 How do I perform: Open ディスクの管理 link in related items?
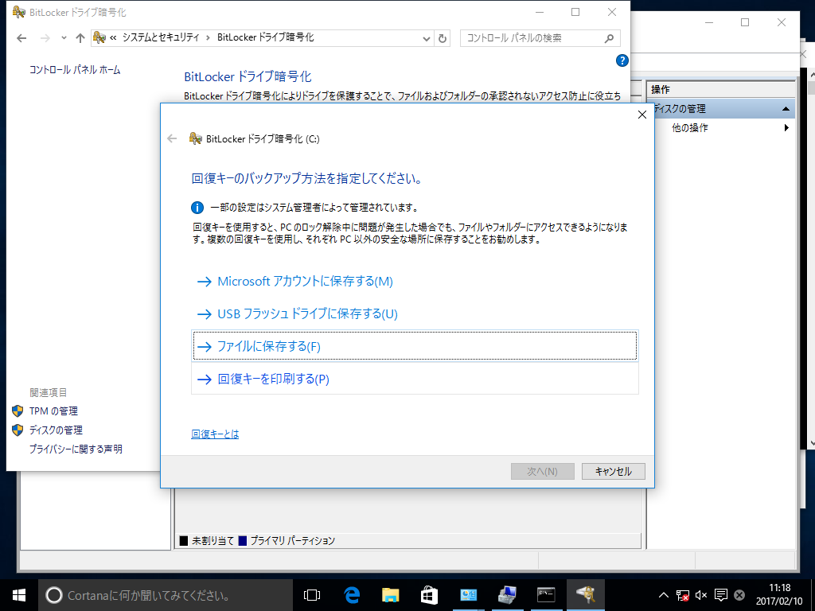(57, 430)
